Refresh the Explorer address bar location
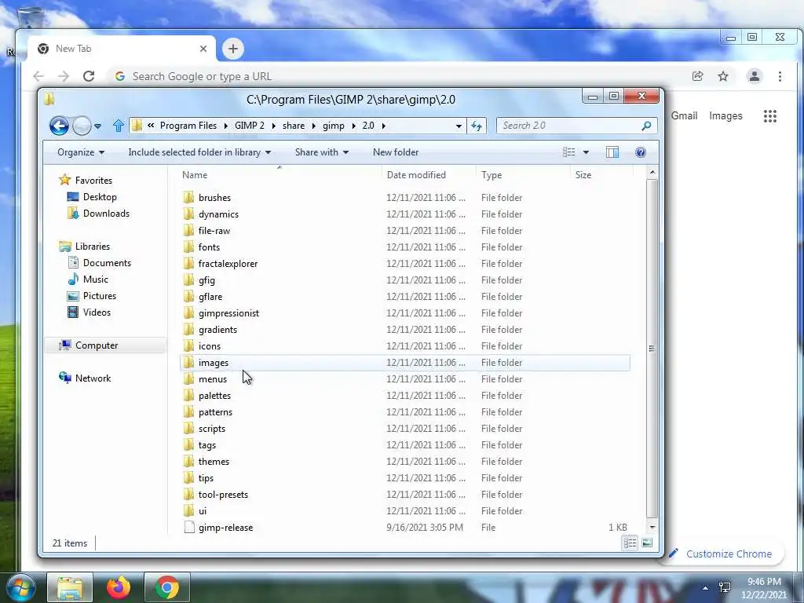This screenshot has height=603, width=804. click(x=477, y=126)
